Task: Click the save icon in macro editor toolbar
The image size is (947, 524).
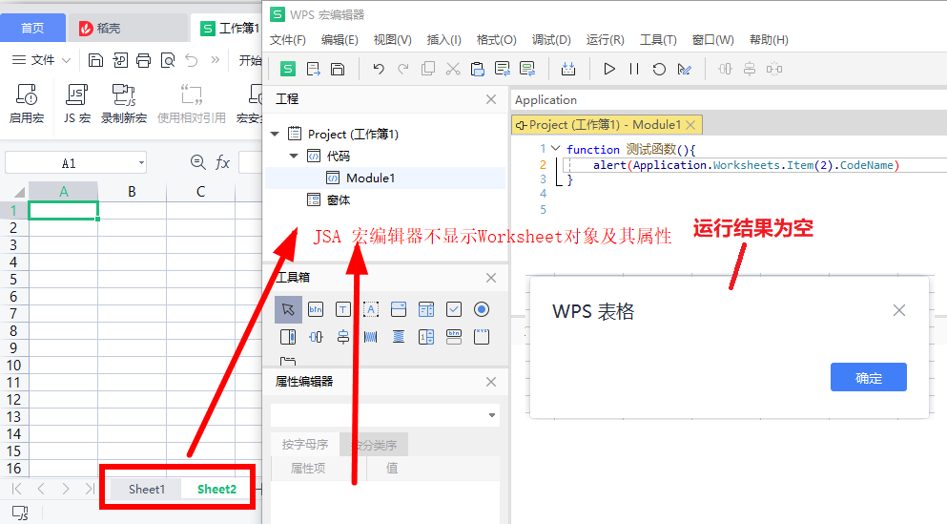Action: 338,69
